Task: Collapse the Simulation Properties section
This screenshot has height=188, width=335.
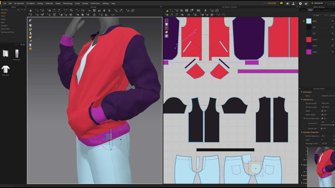Action: (302, 132)
